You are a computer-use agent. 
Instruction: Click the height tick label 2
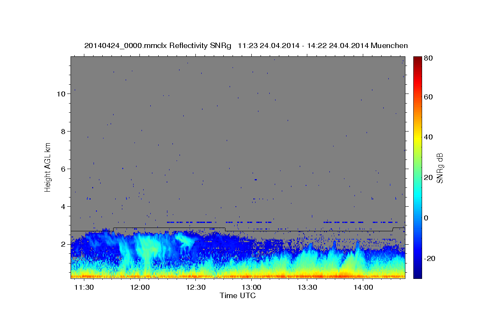pos(63,244)
